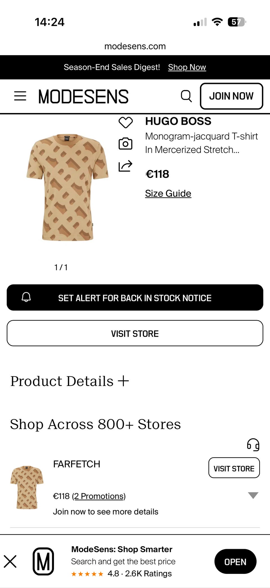Expand Farfetch offer details arrow
Viewport: 270px width, 588px height.
[253, 495]
